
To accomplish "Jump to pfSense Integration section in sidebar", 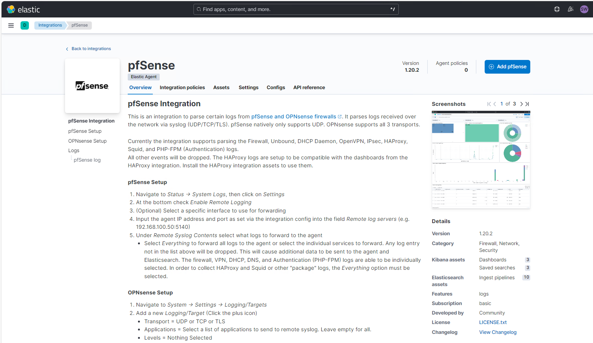I will click(91, 121).
